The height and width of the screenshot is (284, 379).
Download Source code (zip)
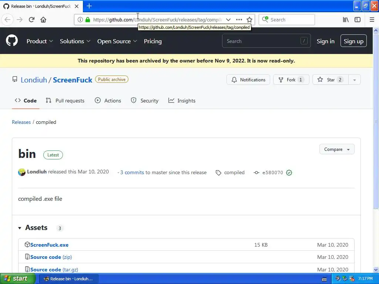(x=51, y=257)
